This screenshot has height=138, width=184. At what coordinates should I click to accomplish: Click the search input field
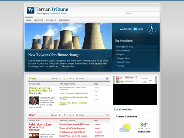coord(141,13)
